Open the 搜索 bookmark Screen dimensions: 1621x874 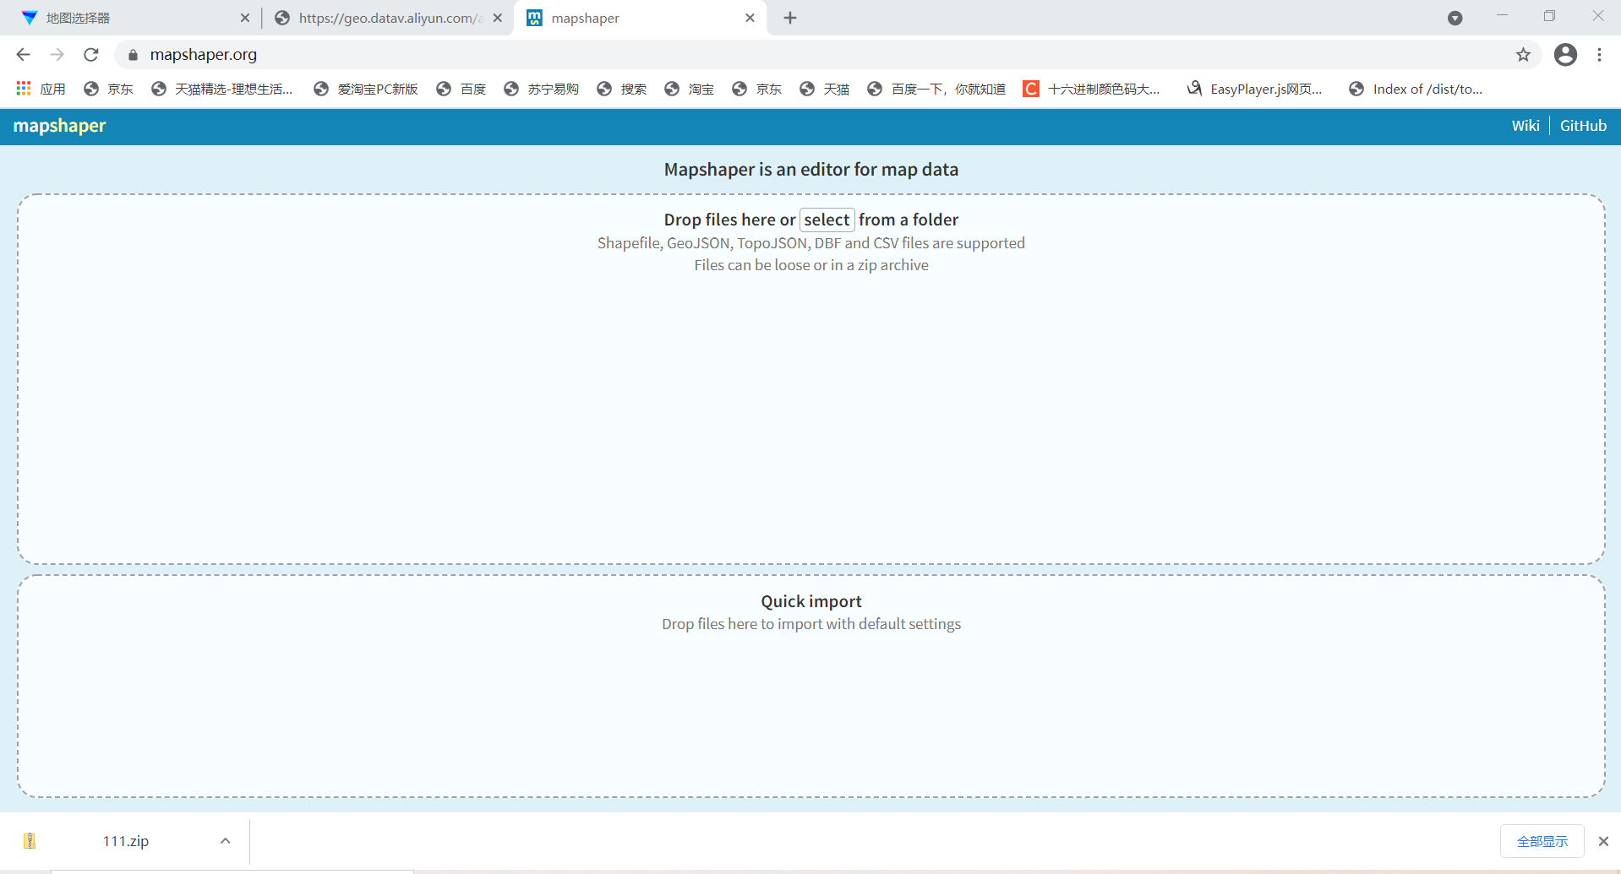coord(622,89)
